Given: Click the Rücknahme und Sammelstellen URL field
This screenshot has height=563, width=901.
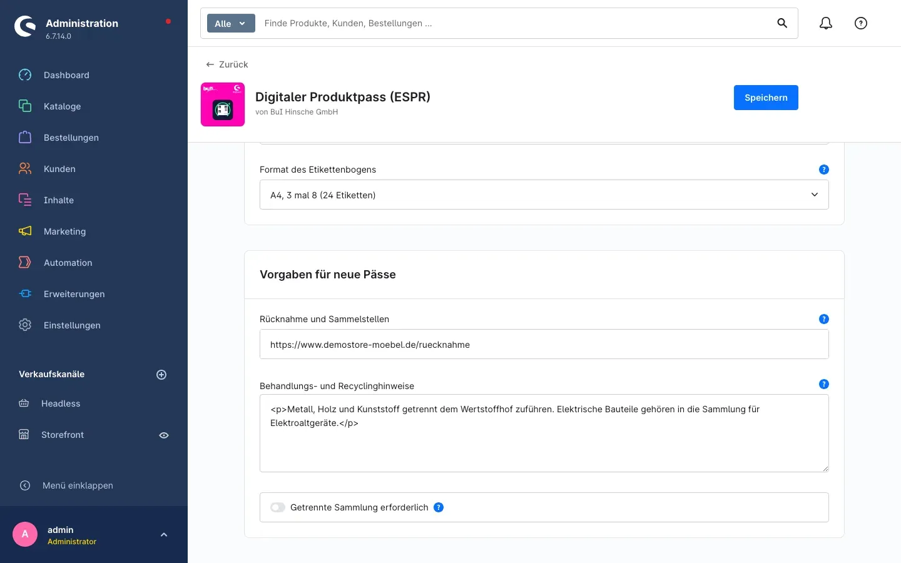Looking at the screenshot, I should (544, 344).
